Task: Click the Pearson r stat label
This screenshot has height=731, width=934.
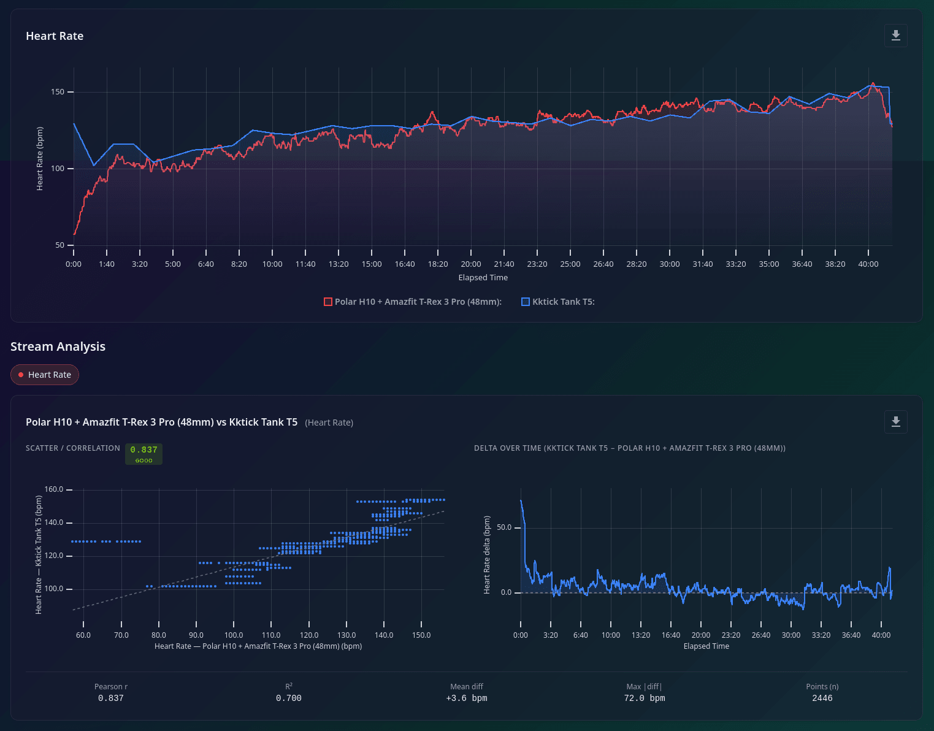Action: pos(111,687)
